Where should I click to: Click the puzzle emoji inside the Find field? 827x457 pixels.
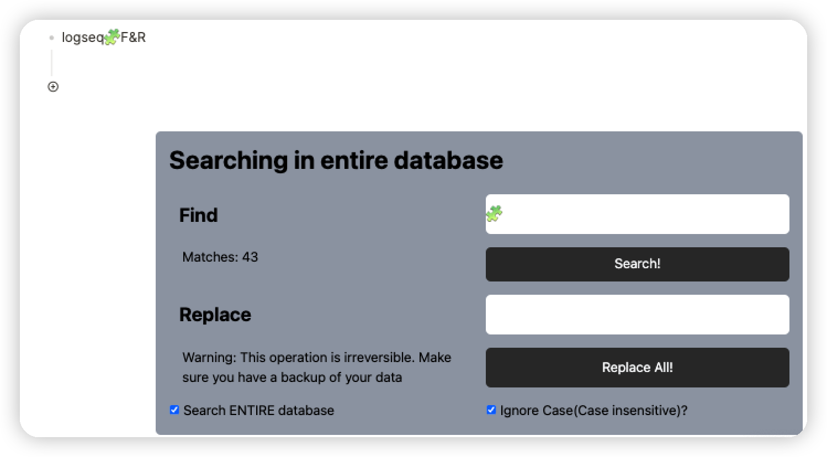coord(494,214)
